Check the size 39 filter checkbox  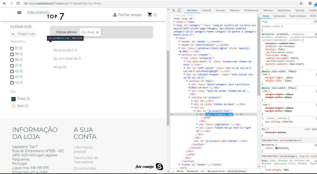[x=12, y=60]
